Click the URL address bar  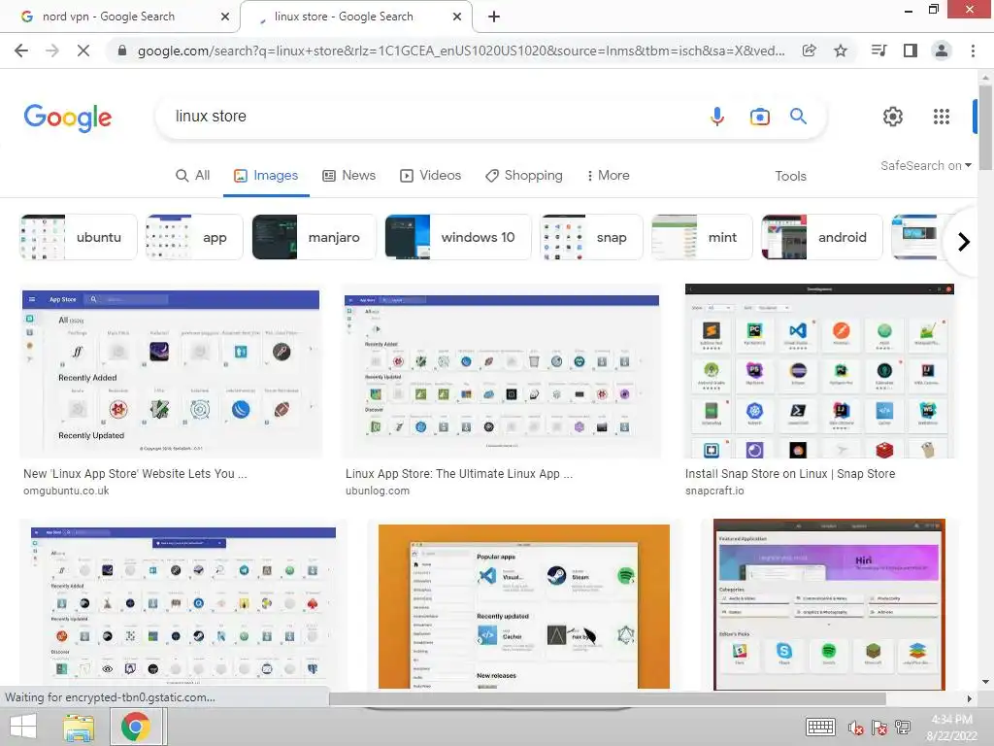pos(461,51)
